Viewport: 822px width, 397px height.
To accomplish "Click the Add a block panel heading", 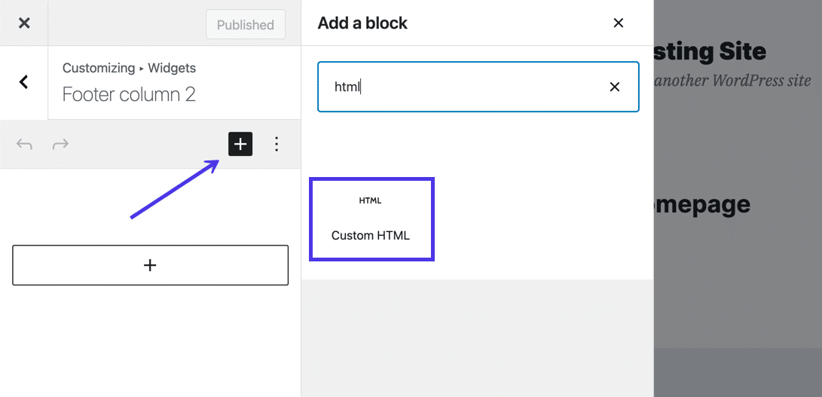I will coord(362,23).
